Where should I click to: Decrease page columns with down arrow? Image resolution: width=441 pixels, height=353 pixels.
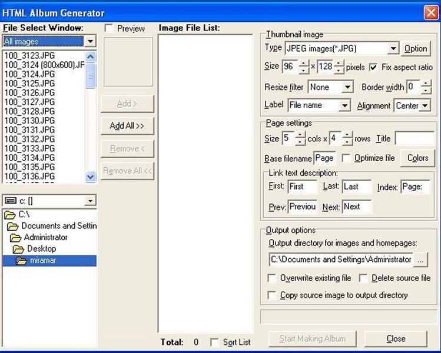pos(300,142)
